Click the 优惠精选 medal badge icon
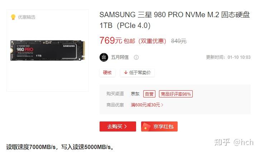 coord(13,17)
